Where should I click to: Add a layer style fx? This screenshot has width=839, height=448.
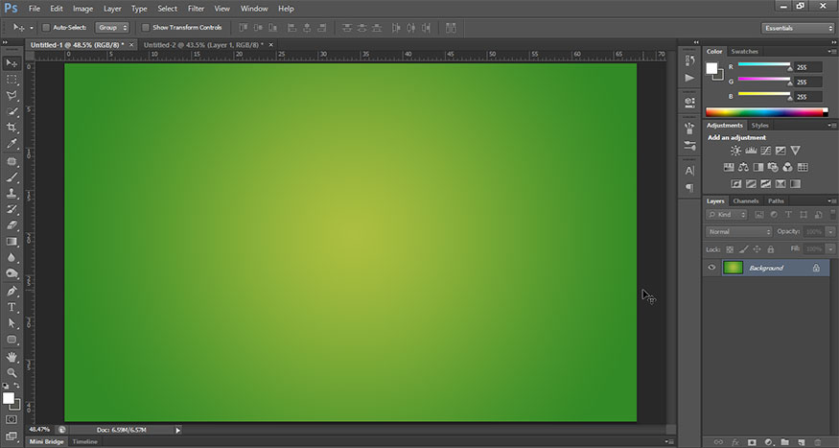click(735, 442)
